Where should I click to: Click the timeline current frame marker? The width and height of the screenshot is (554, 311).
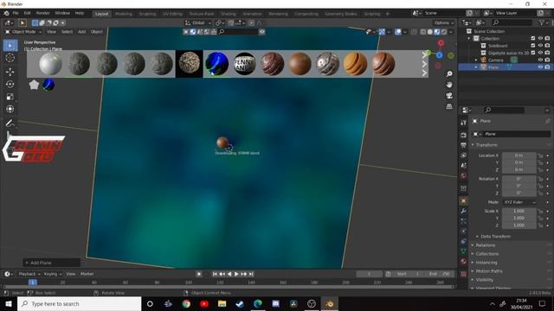coord(33,282)
